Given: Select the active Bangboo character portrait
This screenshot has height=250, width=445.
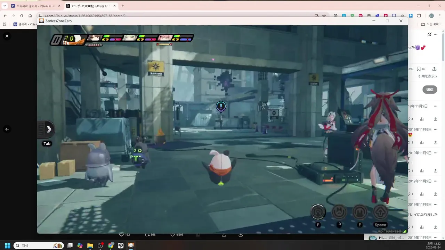Looking at the screenshot, I should (74, 40).
